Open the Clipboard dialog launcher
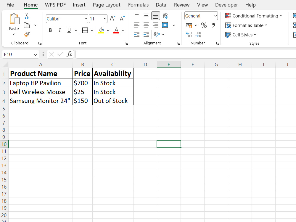296x222 pixels. click(x=40, y=44)
